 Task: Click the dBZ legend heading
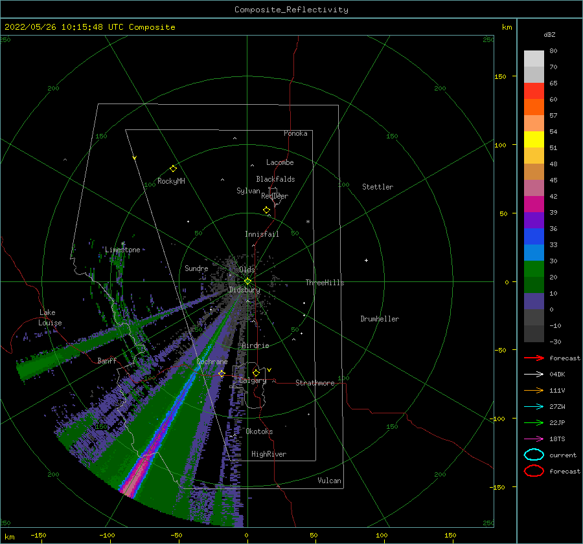click(x=549, y=34)
